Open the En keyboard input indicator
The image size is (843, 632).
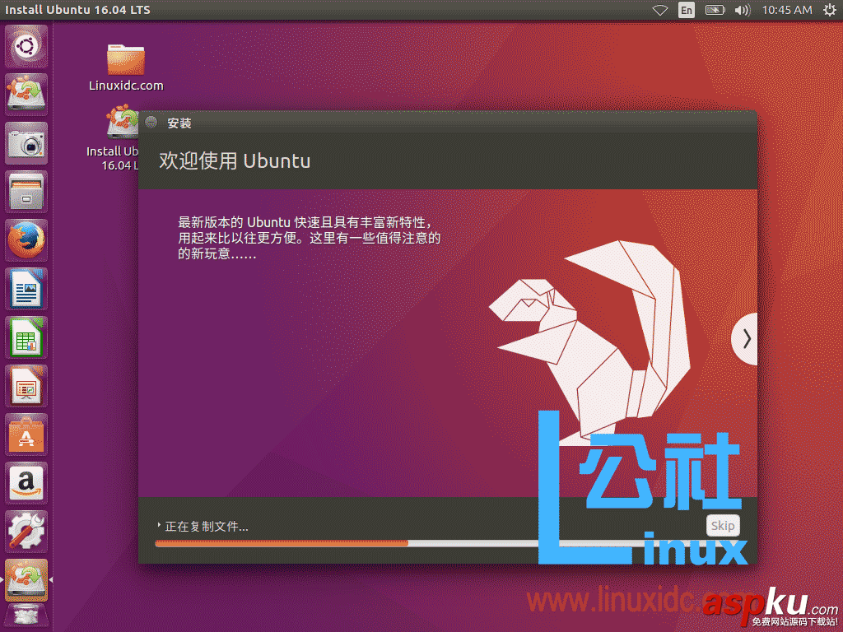click(686, 10)
